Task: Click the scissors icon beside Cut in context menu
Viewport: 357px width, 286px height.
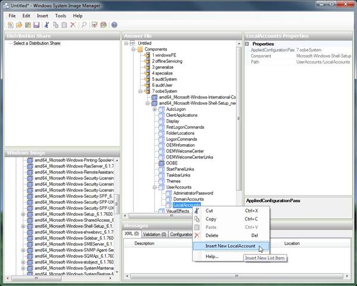Action: tap(197, 211)
